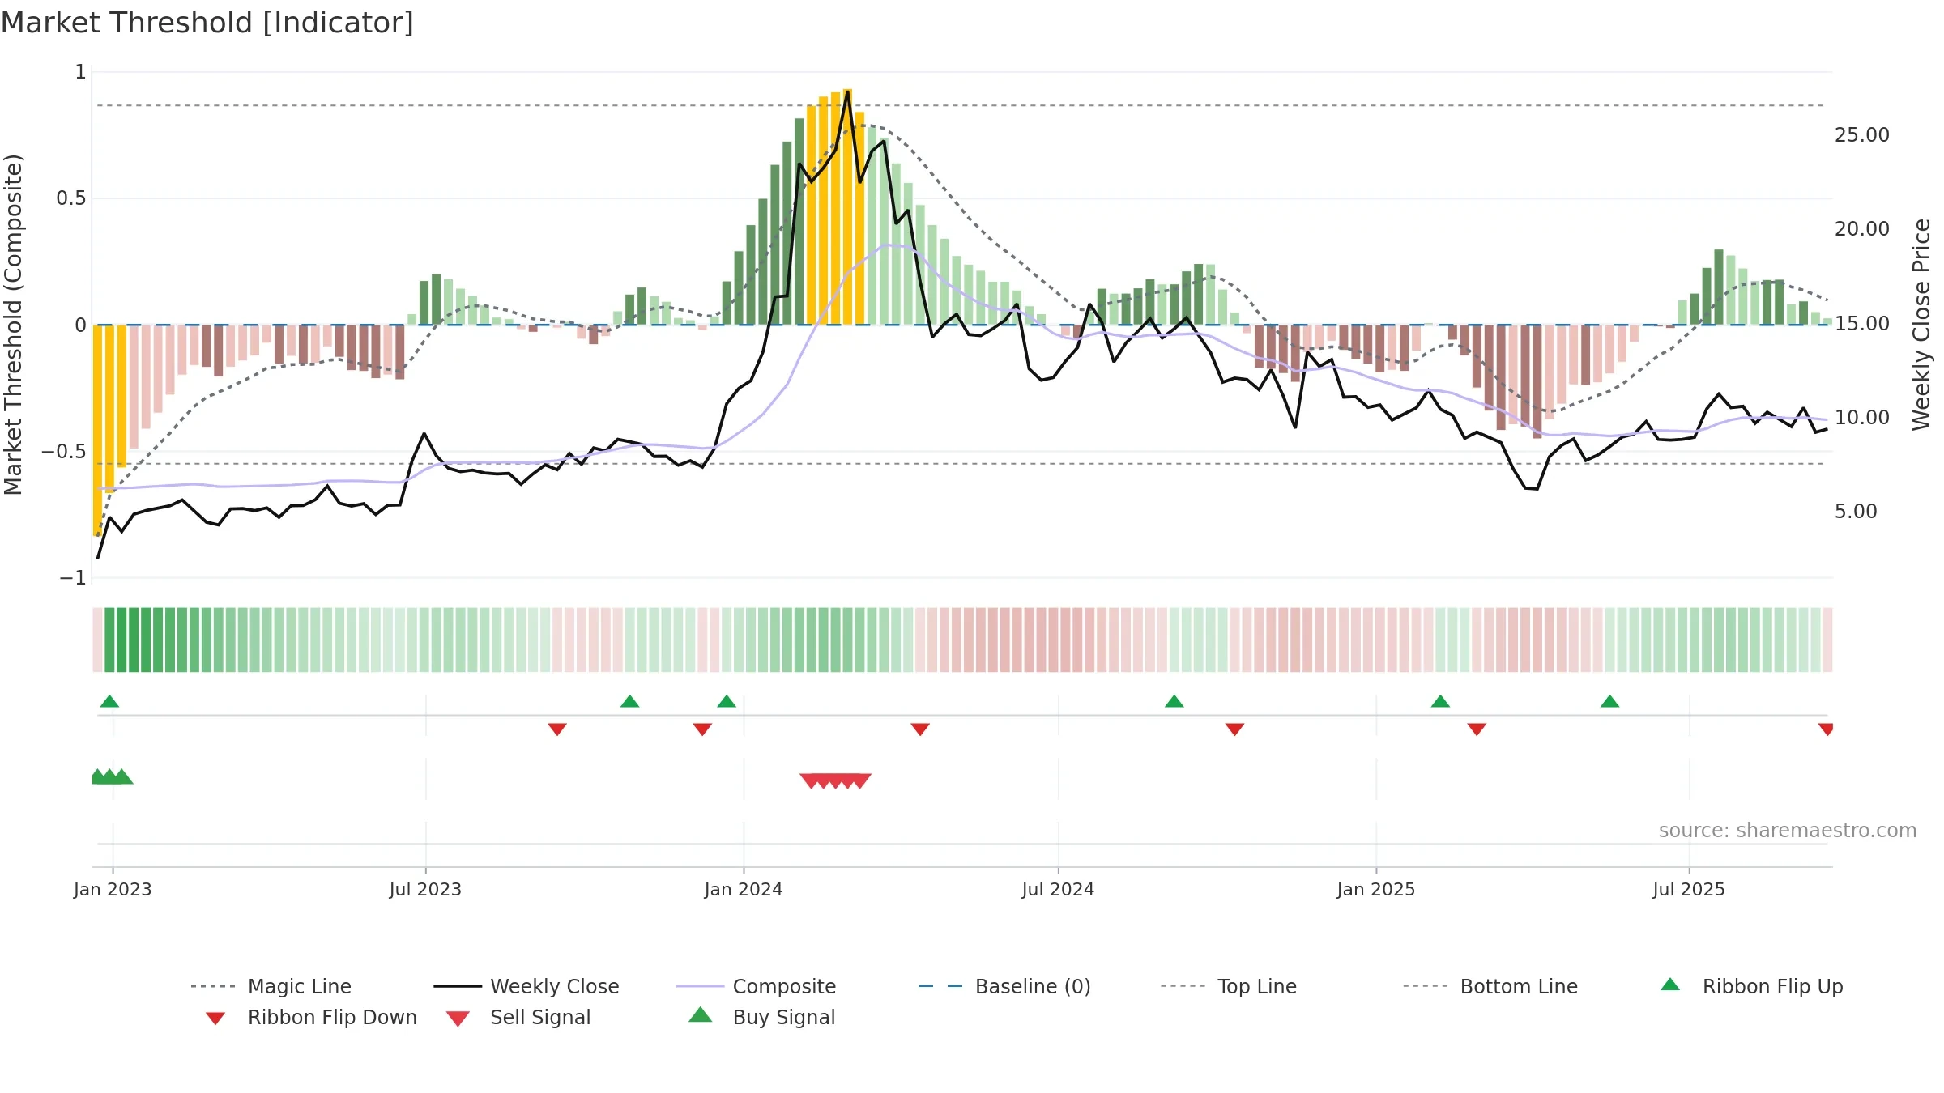Click the Market Threshold (Composite) axis title

tap(13, 325)
